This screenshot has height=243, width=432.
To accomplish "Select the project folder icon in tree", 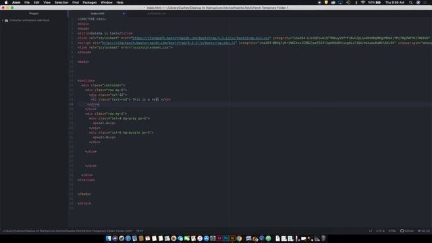I will (6, 20).
